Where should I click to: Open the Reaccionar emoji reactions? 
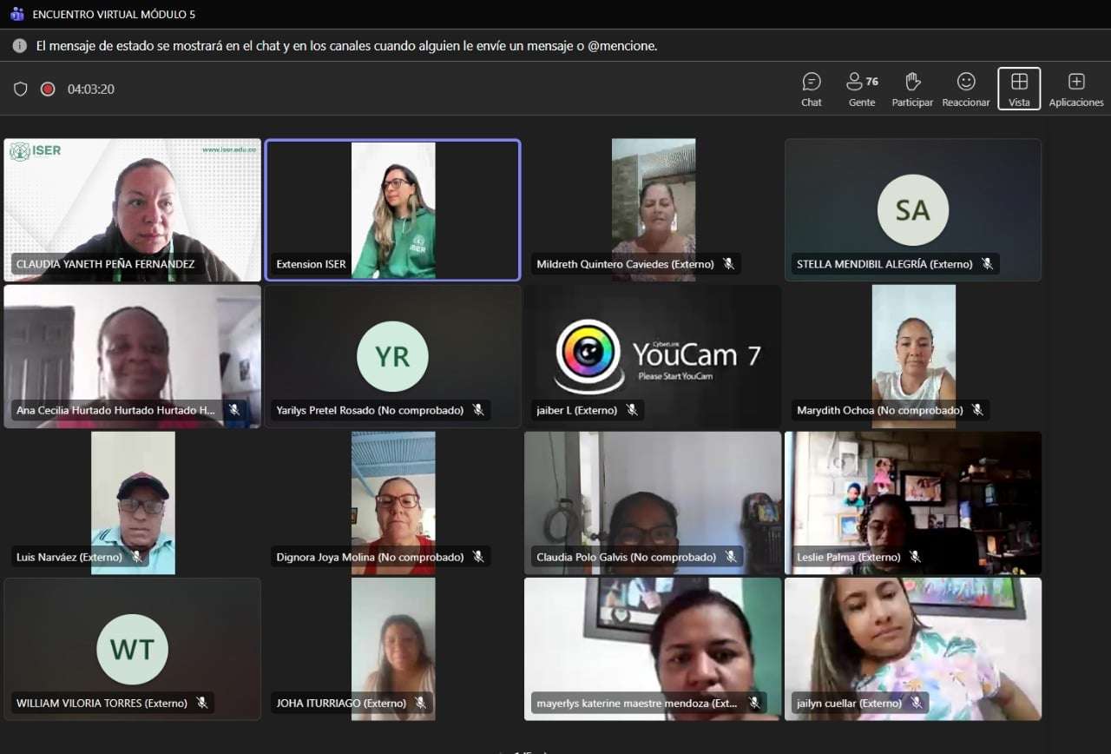tap(965, 89)
